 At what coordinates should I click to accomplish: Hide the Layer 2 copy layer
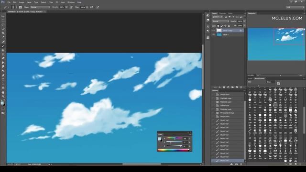pyautogui.click(x=214, y=31)
